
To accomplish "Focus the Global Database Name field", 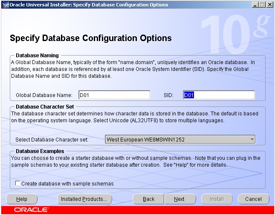I will pos(114,95).
